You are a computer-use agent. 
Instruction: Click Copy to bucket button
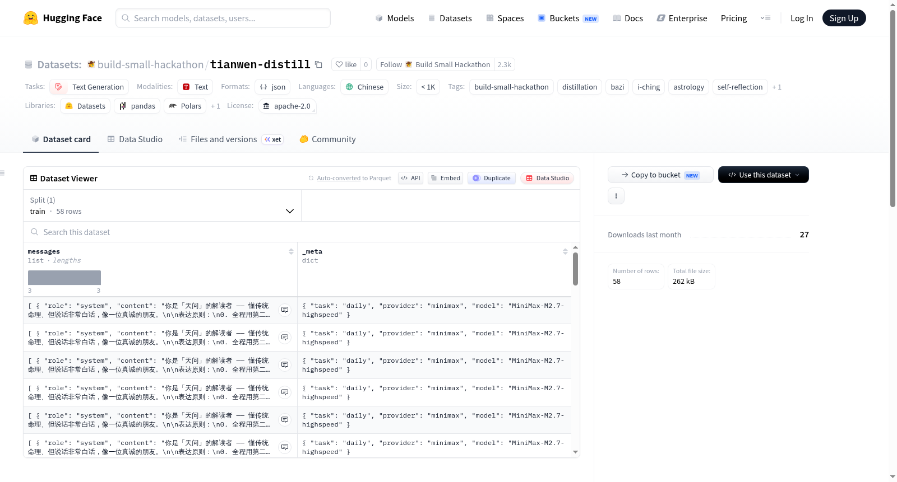[x=660, y=175]
